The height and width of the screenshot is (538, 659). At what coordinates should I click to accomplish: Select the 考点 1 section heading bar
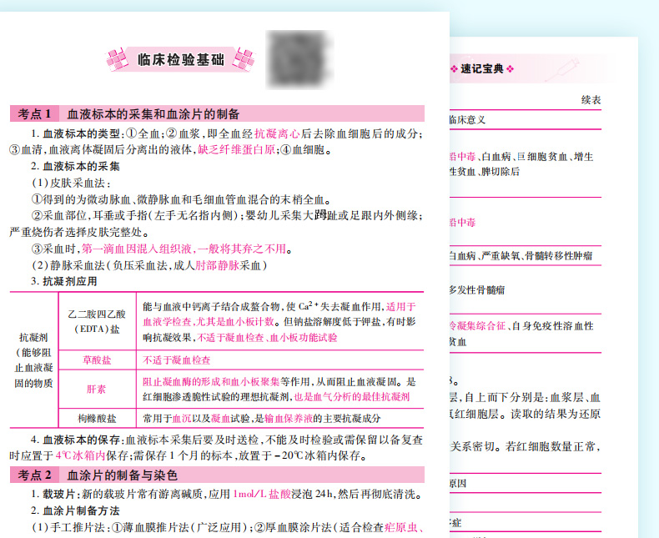pos(216,113)
